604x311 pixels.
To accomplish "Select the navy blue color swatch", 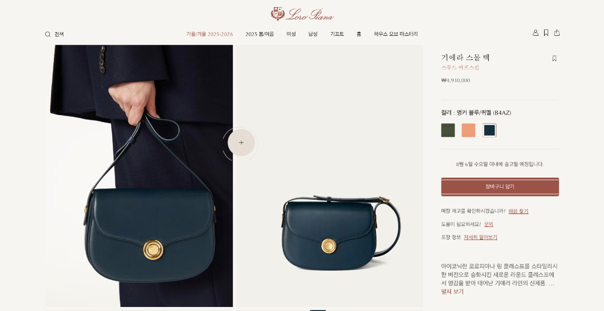I will coord(489,130).
